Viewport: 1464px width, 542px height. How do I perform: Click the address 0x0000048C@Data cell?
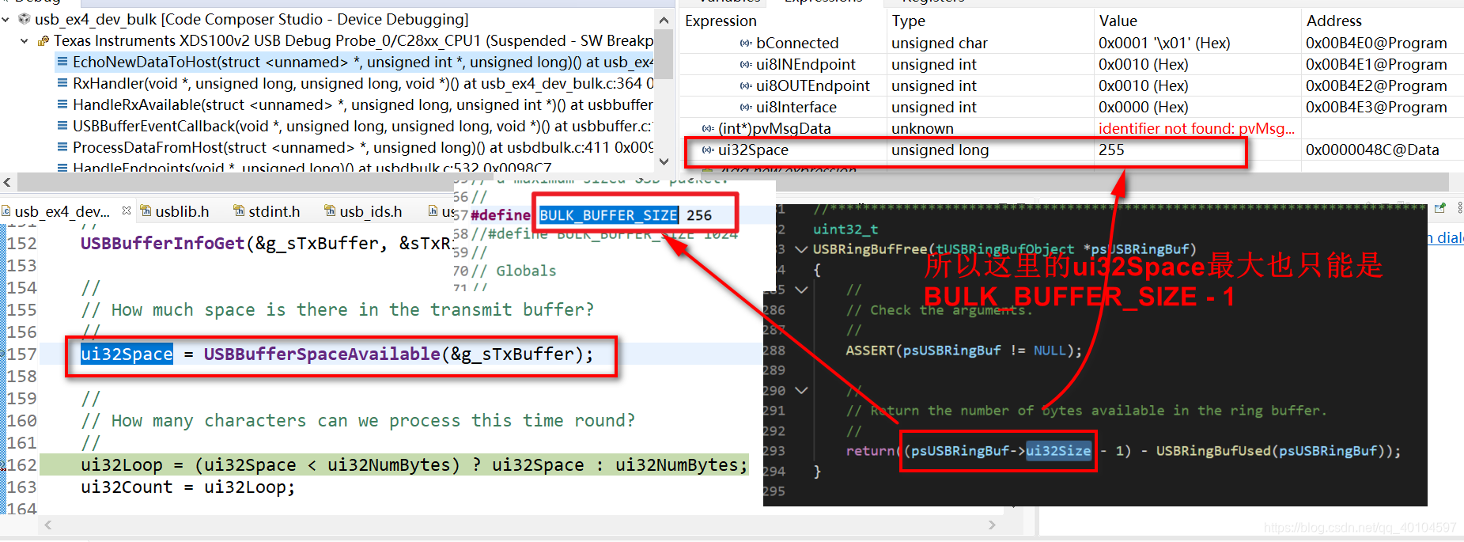click(x=1372, y=150)
